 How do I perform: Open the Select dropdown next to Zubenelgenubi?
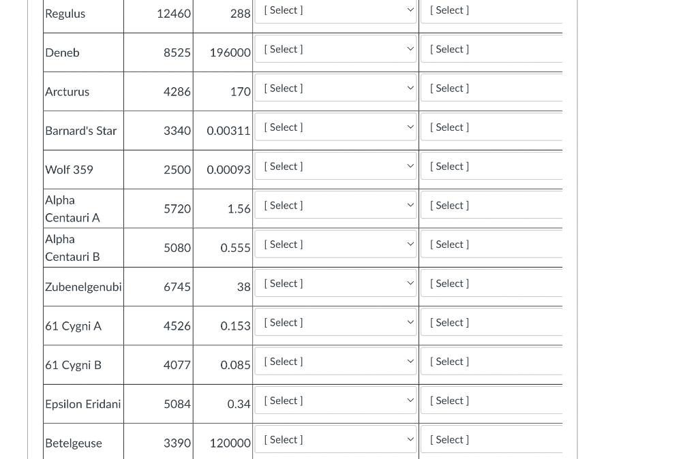(335, 283)
